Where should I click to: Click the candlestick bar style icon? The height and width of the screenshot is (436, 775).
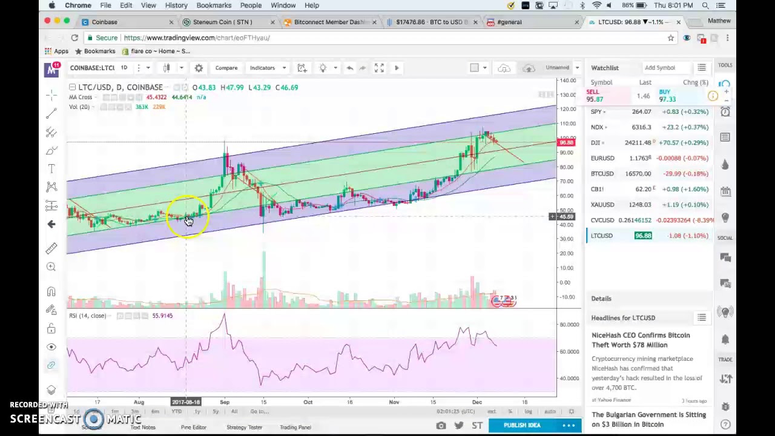click(x=167, y=68)
